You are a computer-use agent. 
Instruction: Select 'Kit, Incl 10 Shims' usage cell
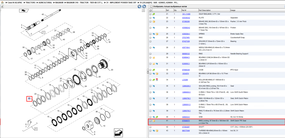pyautogui.click(x=237, y=117)
